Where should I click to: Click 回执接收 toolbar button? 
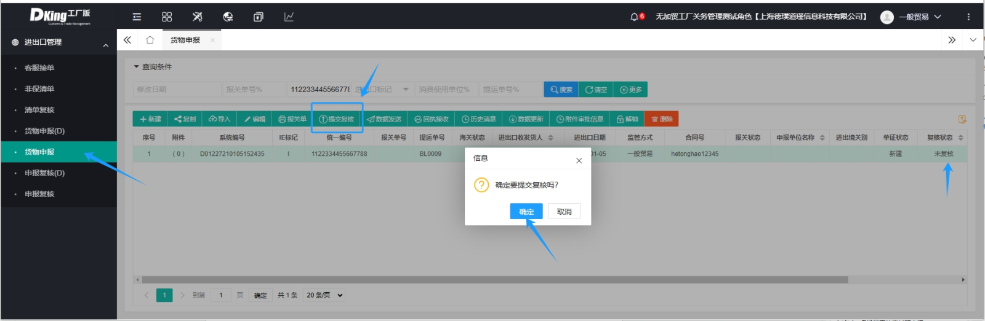point(431,119)
